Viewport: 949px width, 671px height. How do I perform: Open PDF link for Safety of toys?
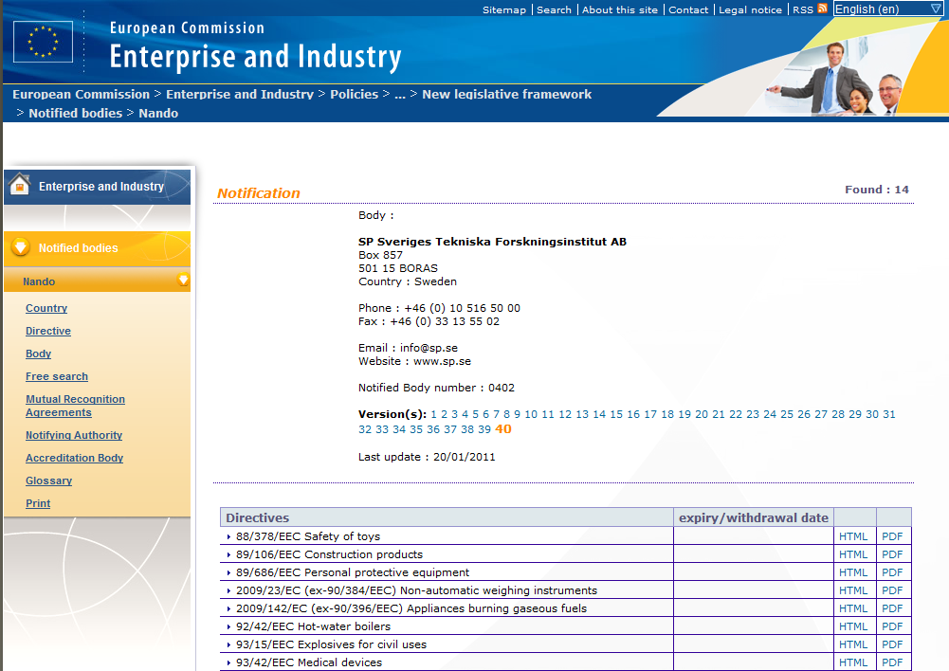click(x=892, y=536)
